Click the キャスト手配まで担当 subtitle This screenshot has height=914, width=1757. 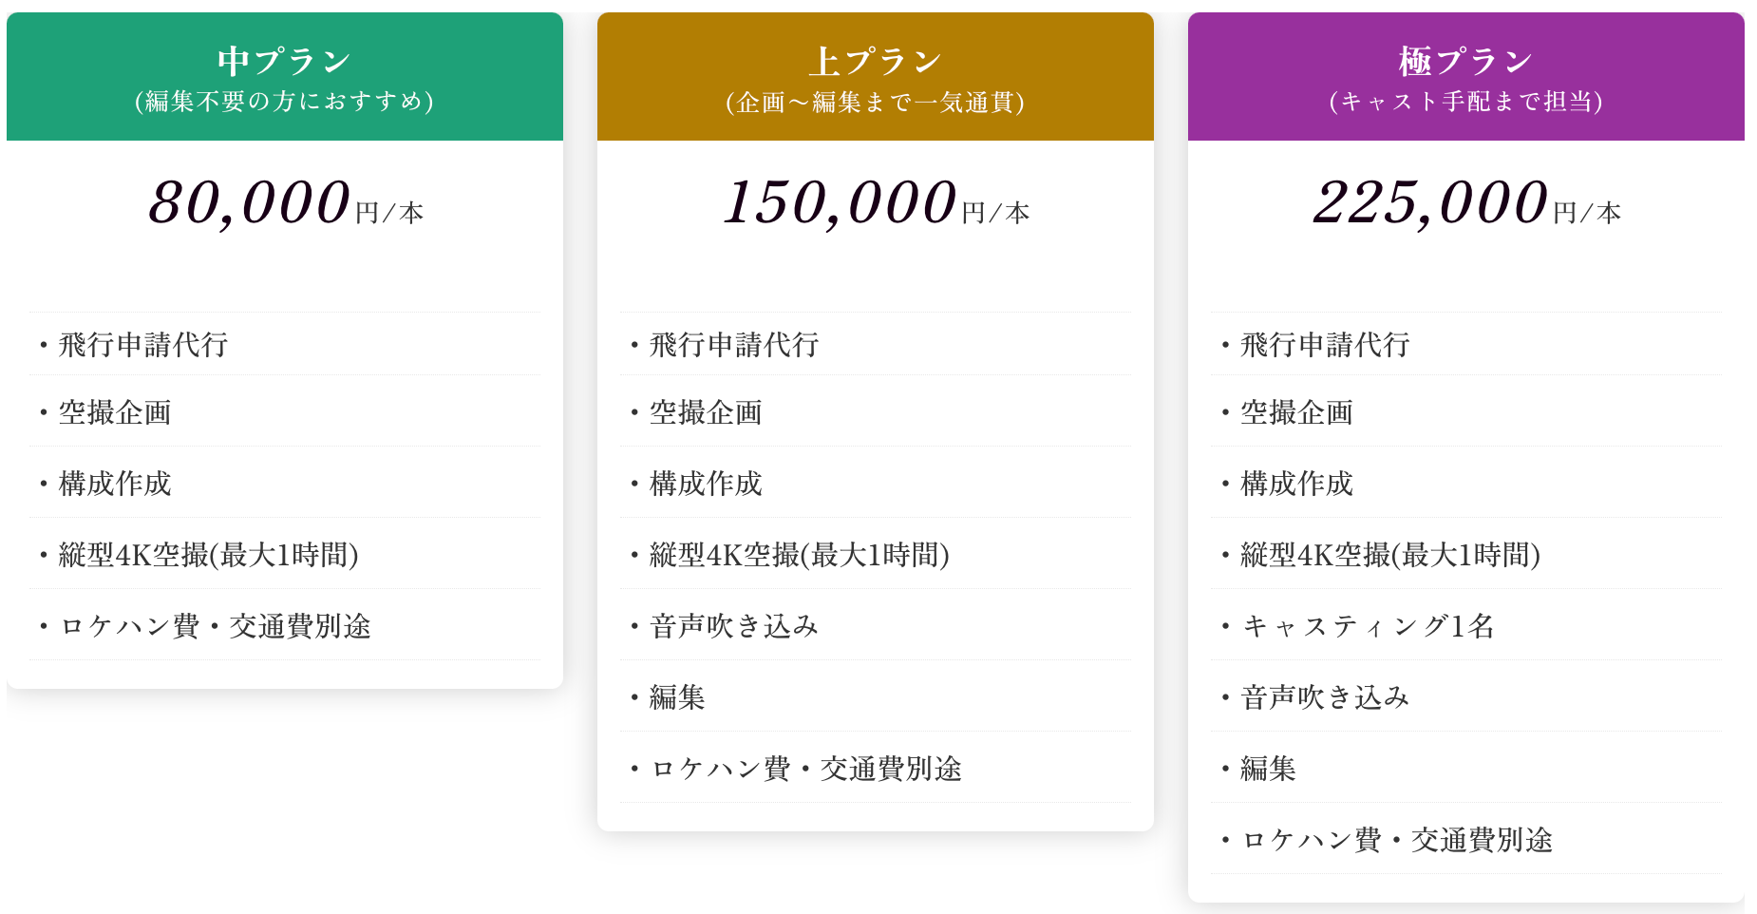(1465, 102)
